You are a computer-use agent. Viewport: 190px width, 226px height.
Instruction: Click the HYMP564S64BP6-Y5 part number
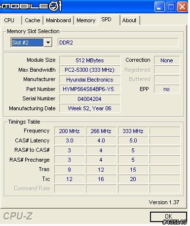click(90, 89)
